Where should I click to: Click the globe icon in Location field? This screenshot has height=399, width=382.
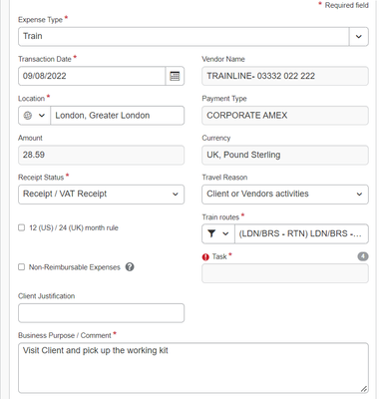click(28, 116)
